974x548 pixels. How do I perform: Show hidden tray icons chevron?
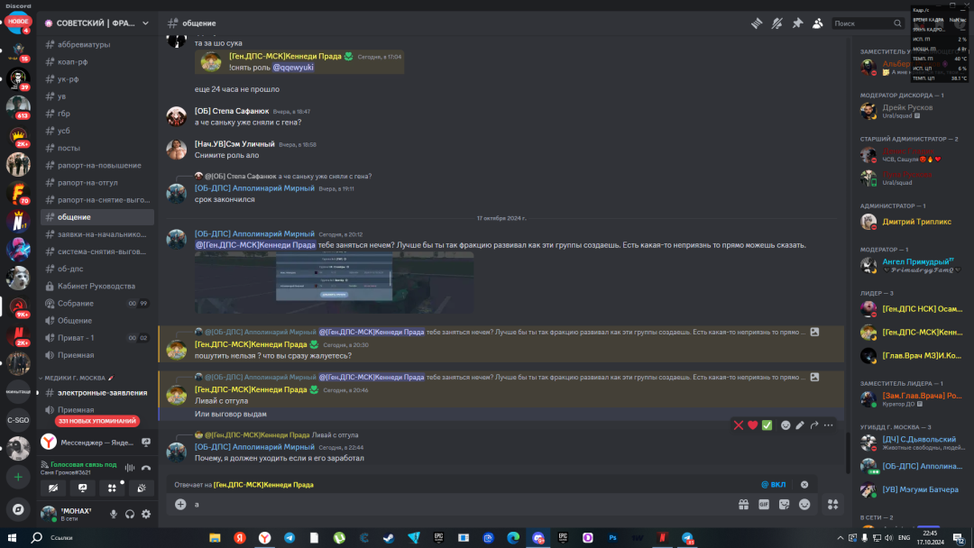click(841, 538)
